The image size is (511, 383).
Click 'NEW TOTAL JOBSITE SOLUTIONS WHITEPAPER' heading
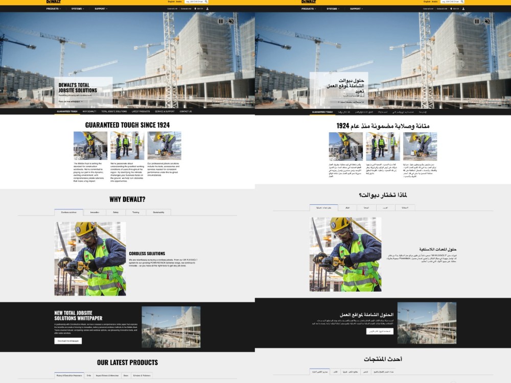78,316
